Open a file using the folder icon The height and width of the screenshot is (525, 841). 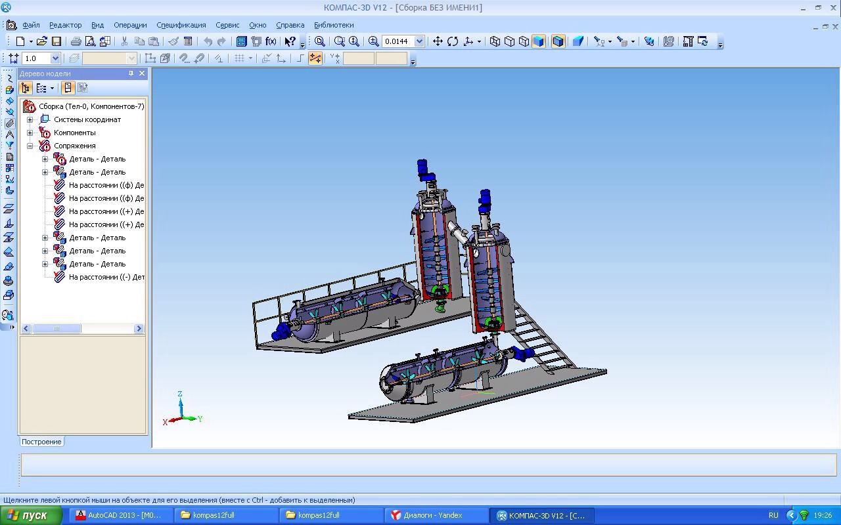click(41, 41)
